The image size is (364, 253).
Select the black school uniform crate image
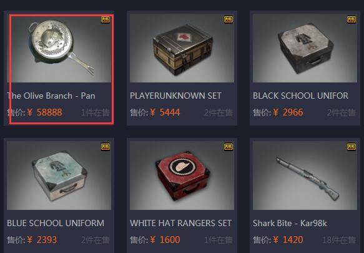[x=305, y=48]
